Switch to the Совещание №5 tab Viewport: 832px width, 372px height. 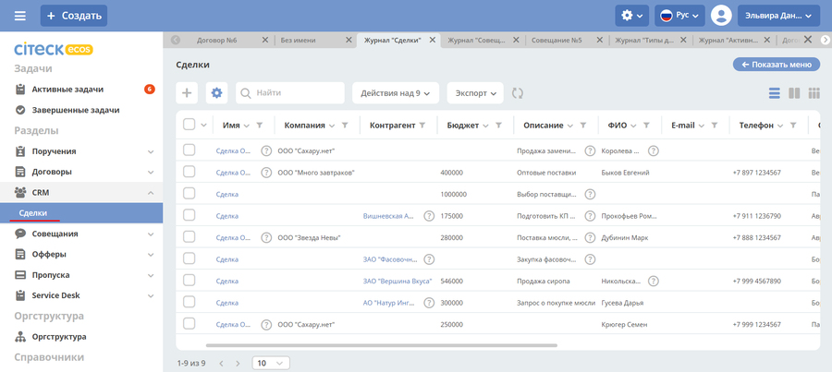click(x=568, y=41)
